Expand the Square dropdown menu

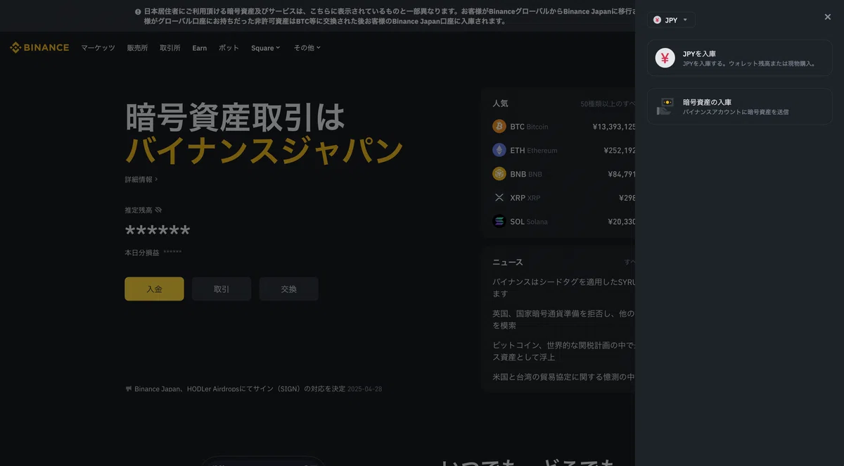point(265,48)
